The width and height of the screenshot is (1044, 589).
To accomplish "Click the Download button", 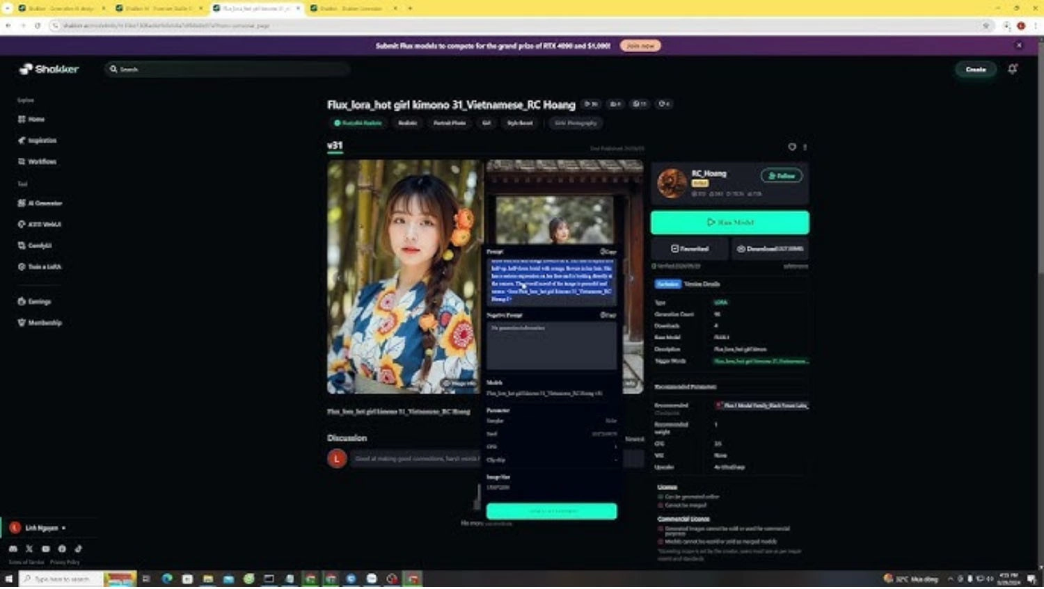I will [x=770, y=248].
